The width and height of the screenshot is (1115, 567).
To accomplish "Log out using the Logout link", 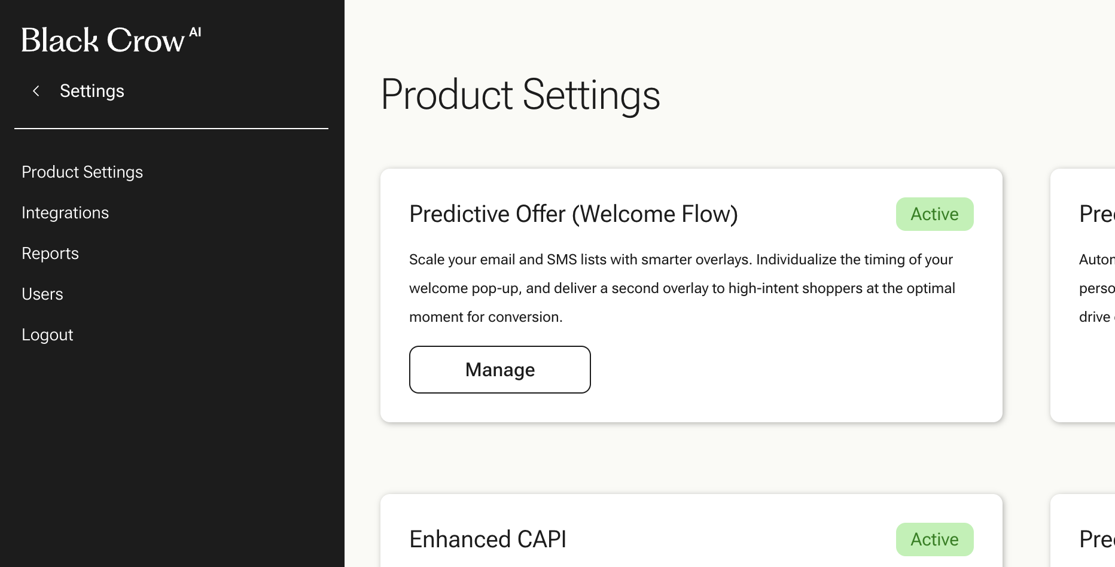I will (47, 335).
